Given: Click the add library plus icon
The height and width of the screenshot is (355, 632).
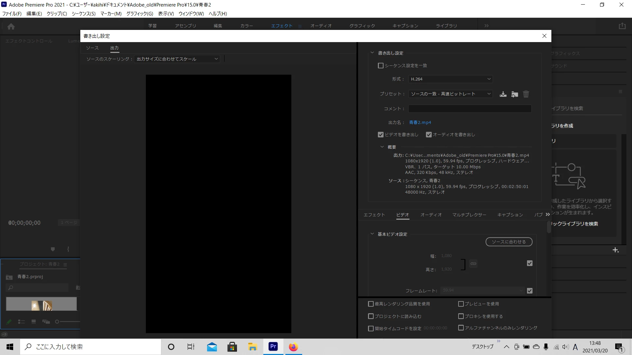Looking at the screenshot, I should [x=616, y=250].
